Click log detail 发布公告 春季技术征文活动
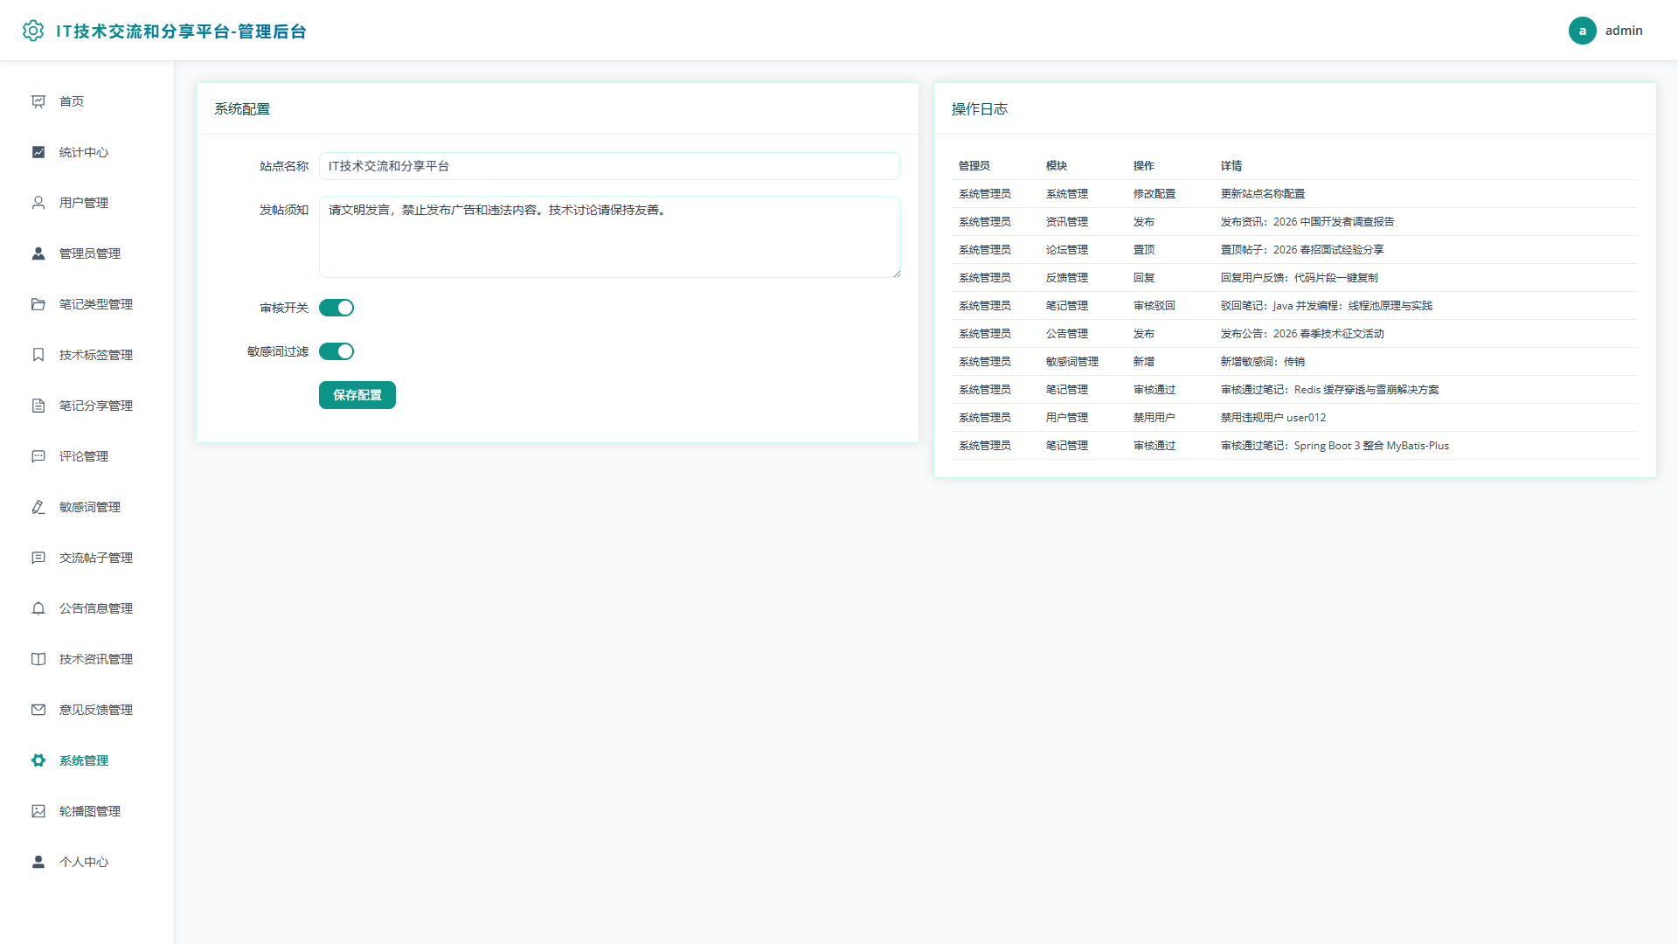Screen dimensions: 1678x944 point(1302,334)
